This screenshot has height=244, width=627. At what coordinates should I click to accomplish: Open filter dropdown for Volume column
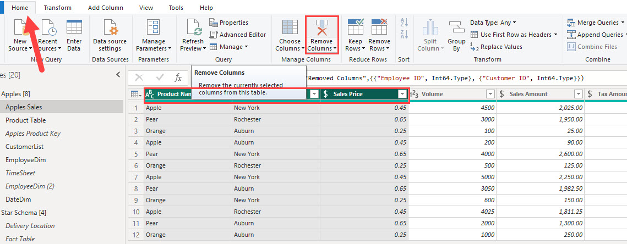[x=490, y=94]
